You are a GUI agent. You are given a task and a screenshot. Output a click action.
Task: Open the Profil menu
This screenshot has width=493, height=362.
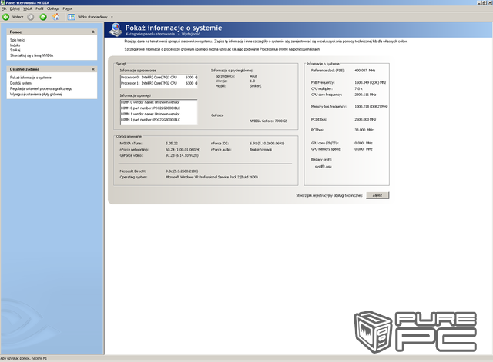(39, 8)
